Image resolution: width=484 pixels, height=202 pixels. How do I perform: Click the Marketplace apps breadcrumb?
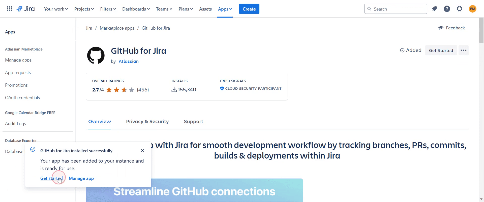[x=117, y=28]
